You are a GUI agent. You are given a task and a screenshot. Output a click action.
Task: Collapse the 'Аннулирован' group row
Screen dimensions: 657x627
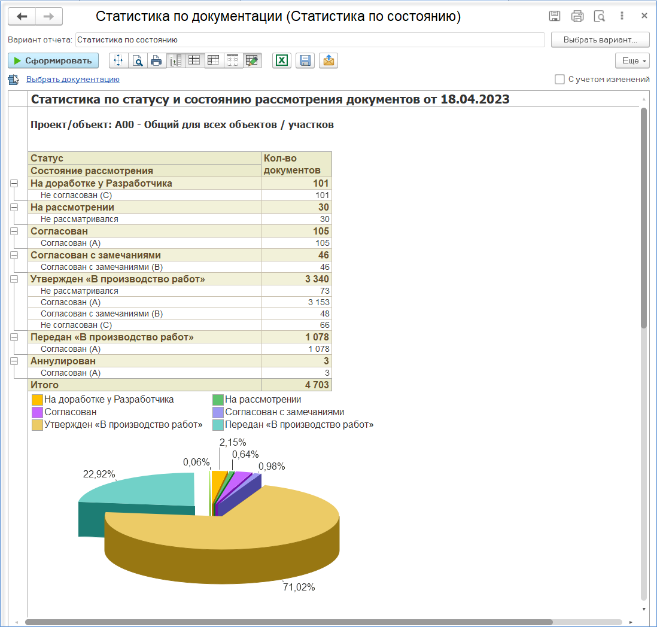coord(14,361)
